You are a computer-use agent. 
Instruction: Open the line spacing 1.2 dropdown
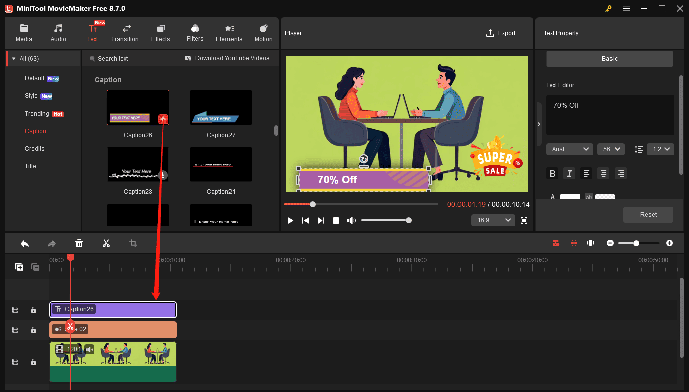coord(661,149)
